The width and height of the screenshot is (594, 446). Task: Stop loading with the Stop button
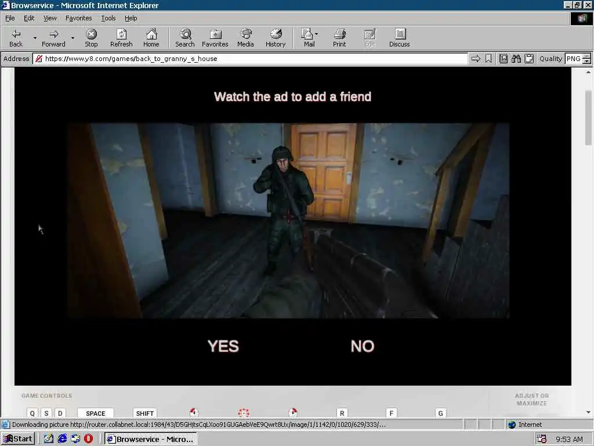(x=91, y=38)
